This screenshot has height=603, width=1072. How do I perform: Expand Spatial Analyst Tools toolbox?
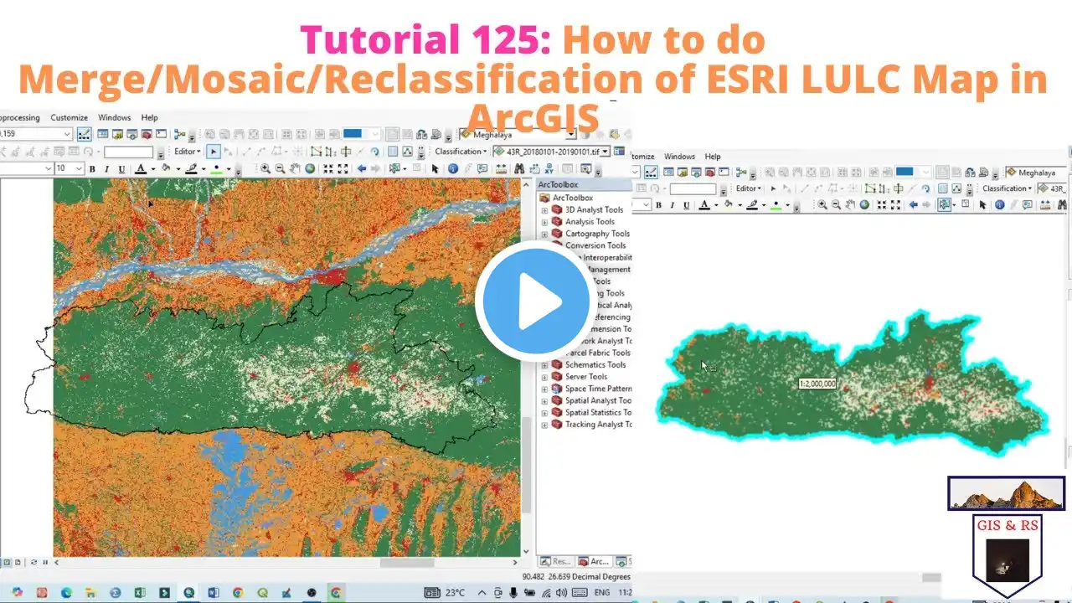[544, 400]
